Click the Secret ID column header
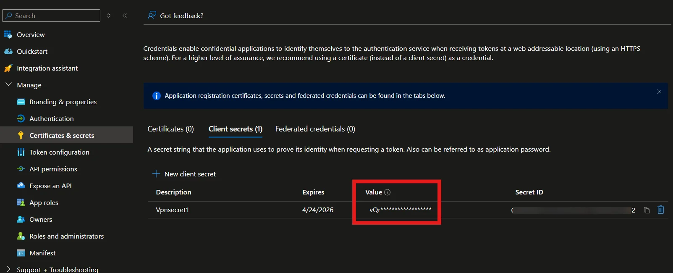Viewport: 673px width, 273px height. (529, 192)
